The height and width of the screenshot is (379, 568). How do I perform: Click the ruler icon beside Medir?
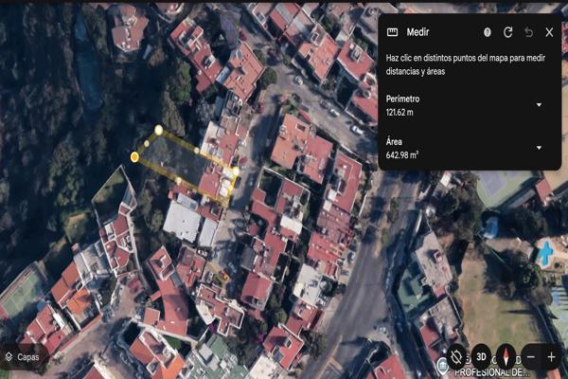392,32
